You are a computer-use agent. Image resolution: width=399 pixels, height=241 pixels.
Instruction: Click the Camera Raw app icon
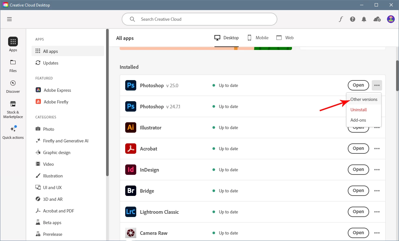[x=131, y=233]
